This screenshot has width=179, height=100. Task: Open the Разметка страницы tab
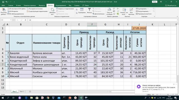pyautogui.click(x=30, y=6)
